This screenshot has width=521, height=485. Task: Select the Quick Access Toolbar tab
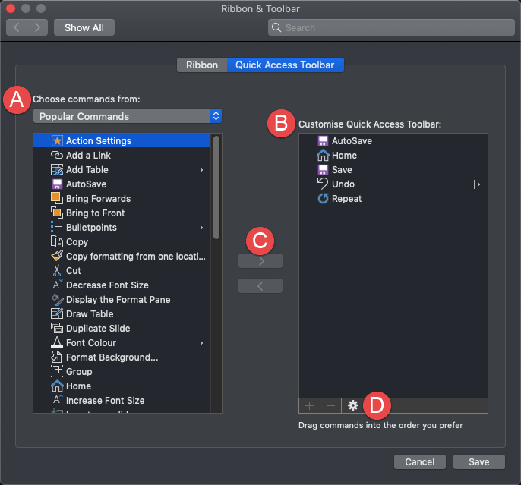(x=285, y=65)
